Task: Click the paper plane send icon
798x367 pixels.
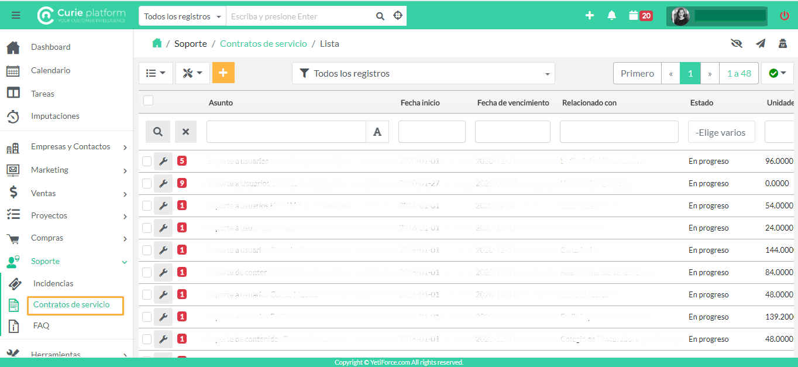Action: coord(760,43)
